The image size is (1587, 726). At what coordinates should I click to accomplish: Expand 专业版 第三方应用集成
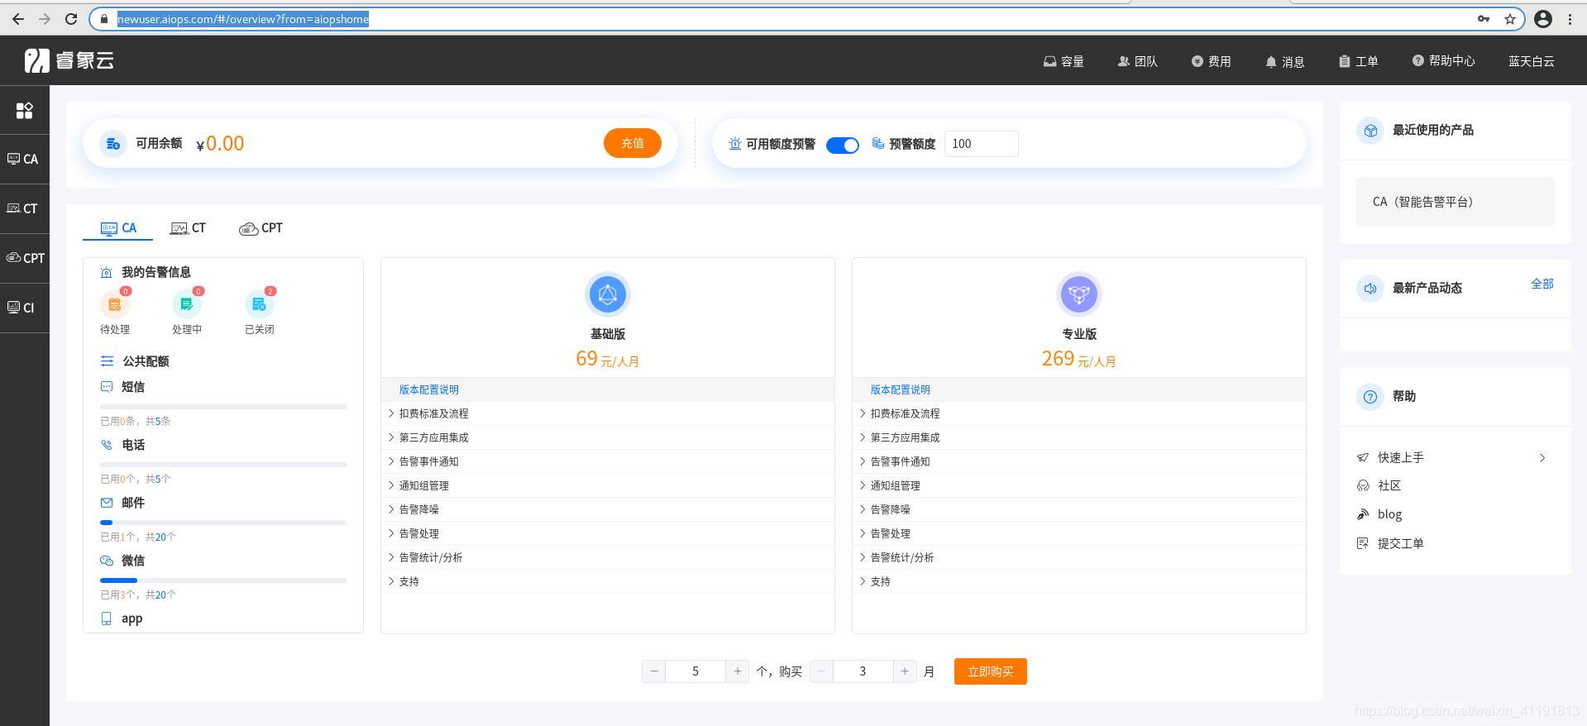pyautogui.click(x=1079, y=437)
